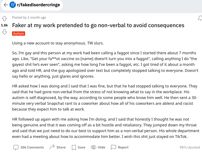Screen dimensions: 202x154
Task: Click the Report flag icon
Action: tap(114, 147)
